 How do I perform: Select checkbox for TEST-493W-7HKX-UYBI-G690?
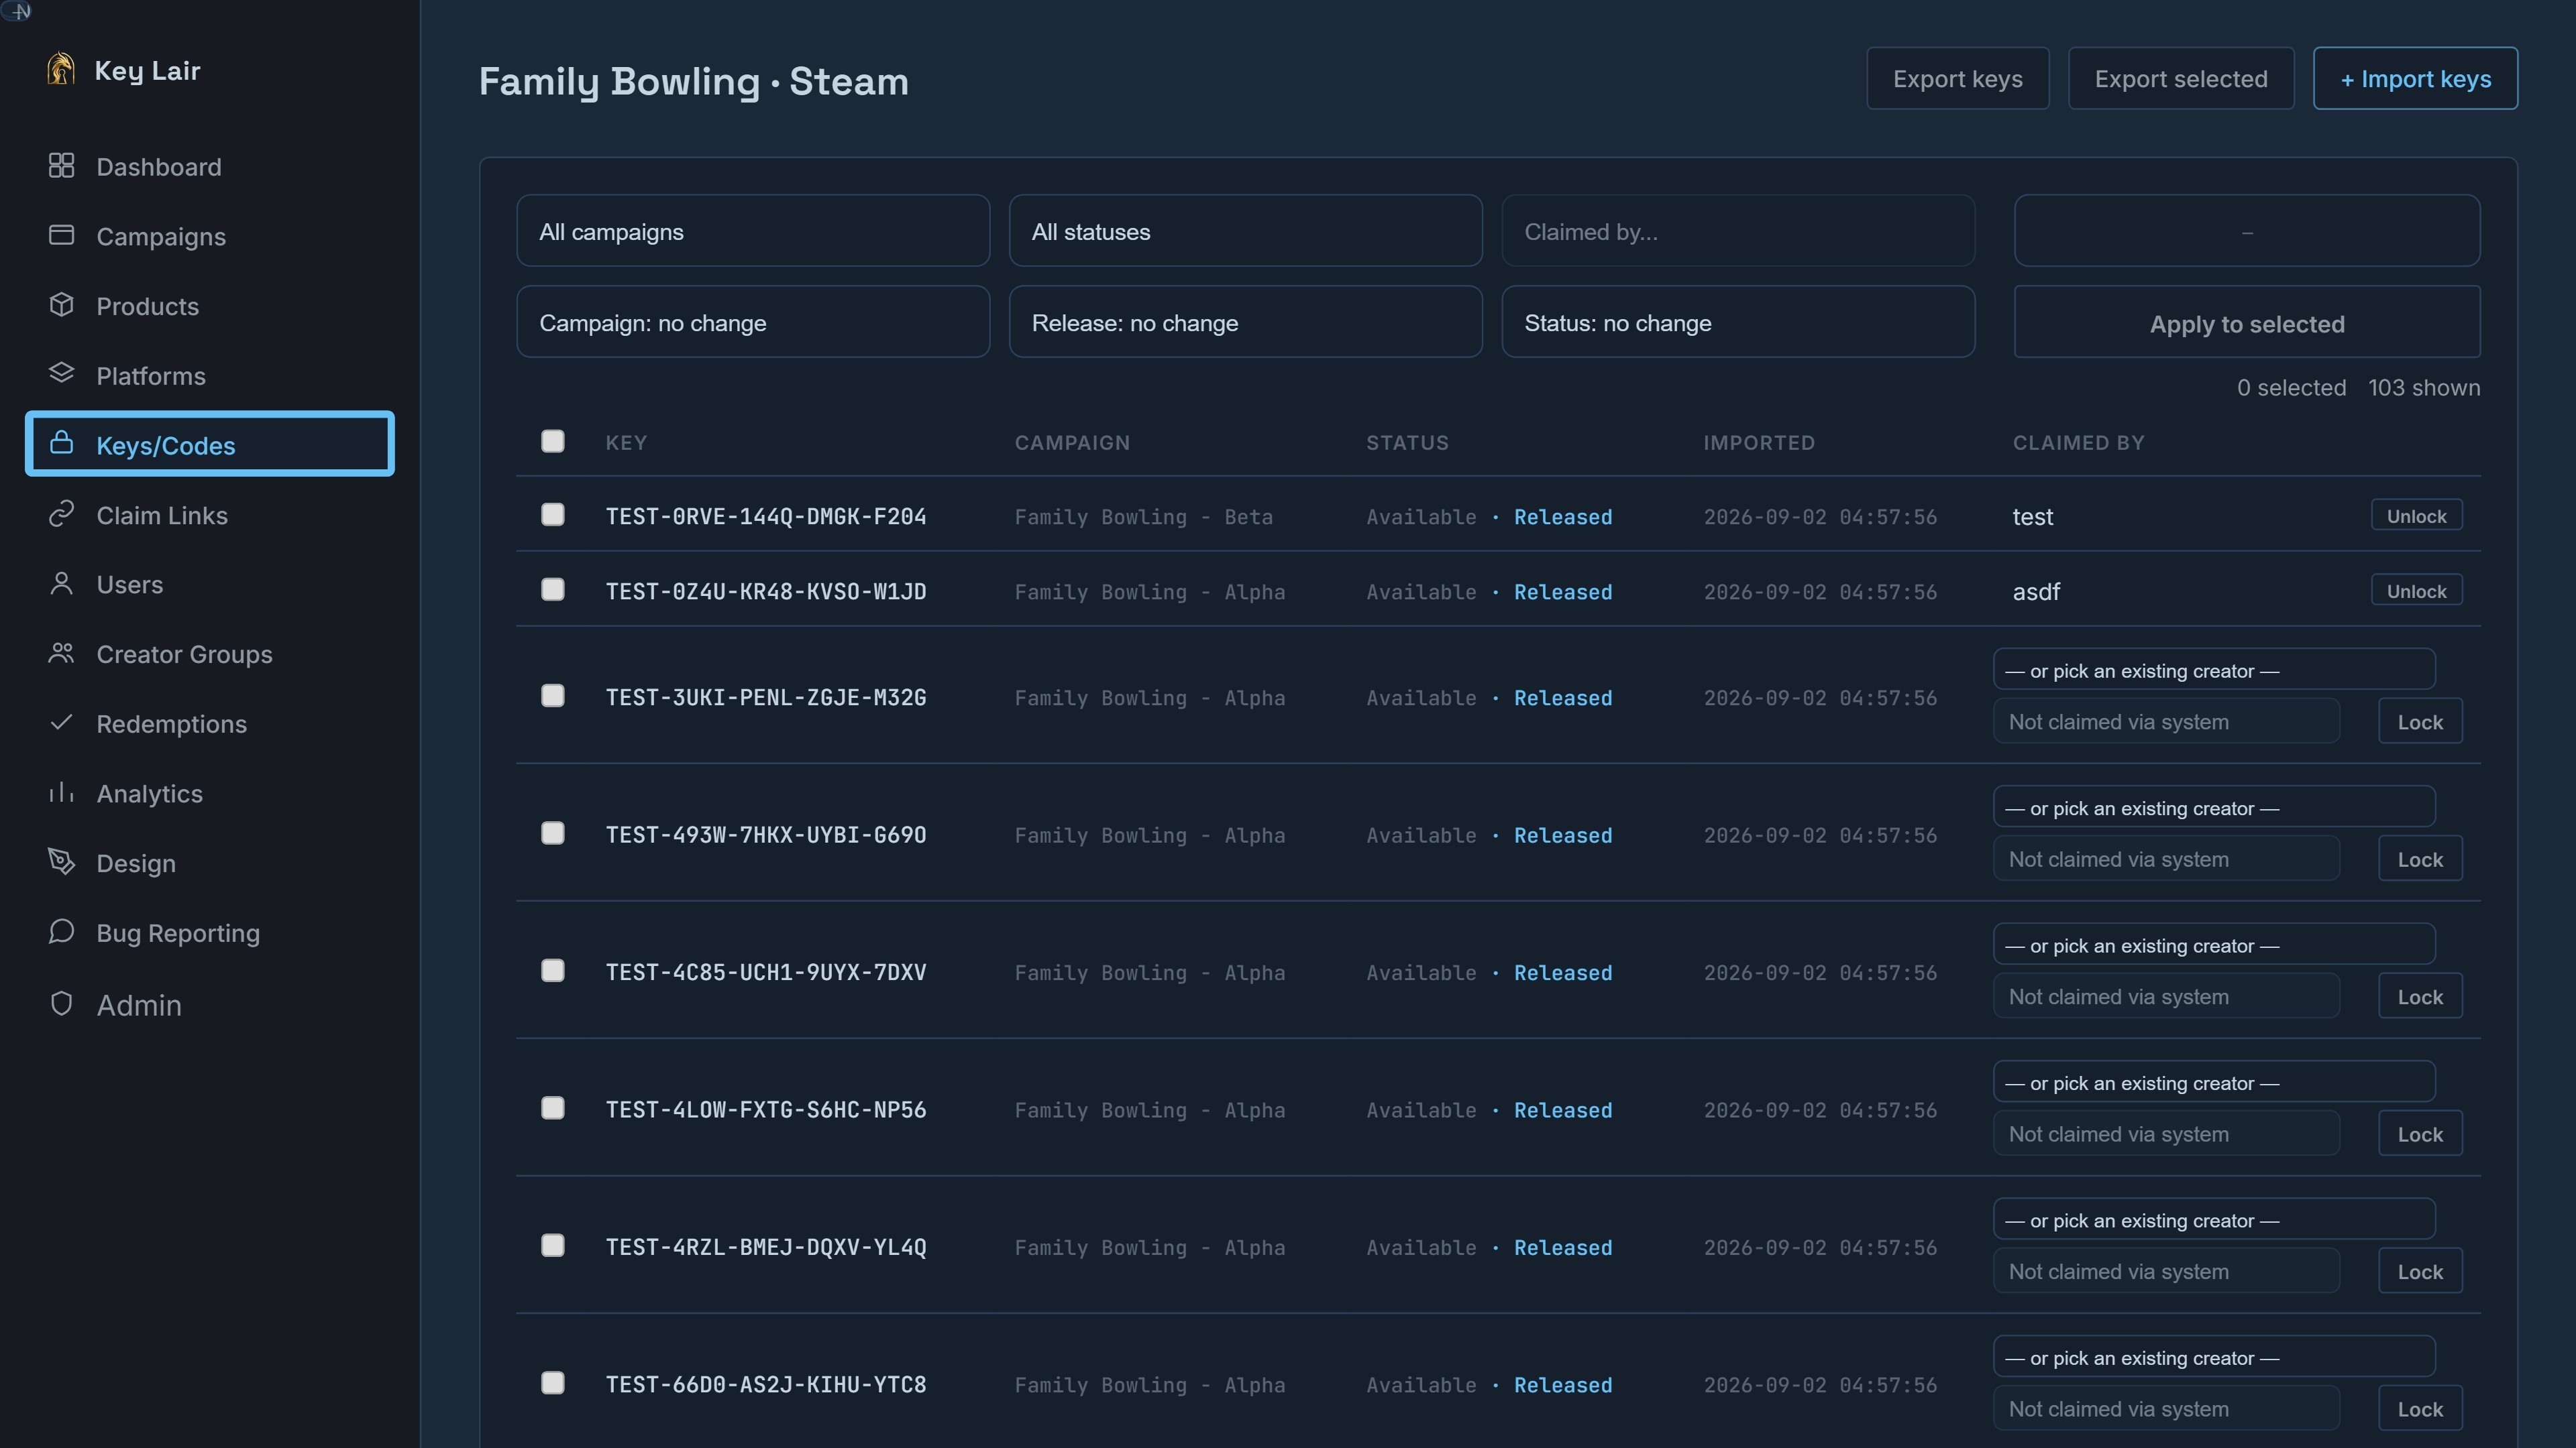point(552,833)
